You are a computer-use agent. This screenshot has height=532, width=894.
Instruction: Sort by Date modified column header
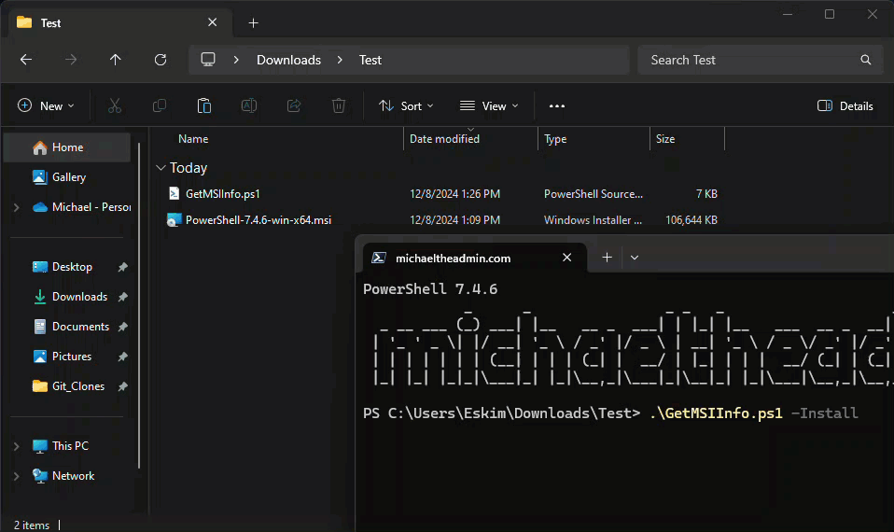coord(445,139)
